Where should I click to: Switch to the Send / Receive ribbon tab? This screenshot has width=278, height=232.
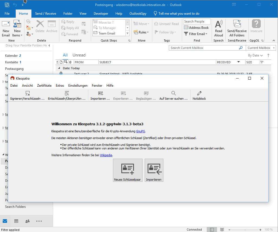point(46,14)
